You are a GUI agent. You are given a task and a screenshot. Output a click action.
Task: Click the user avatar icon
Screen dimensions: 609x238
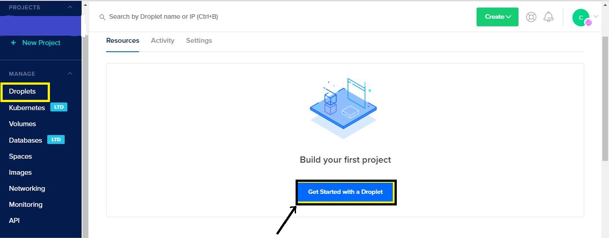(581, 17)
